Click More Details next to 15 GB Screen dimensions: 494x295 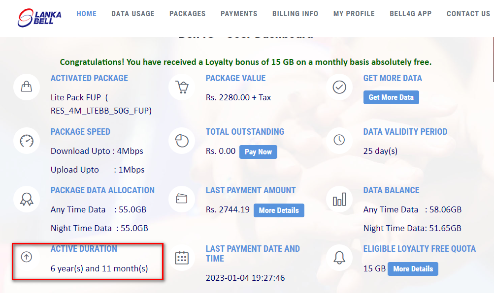coord(413,269)
